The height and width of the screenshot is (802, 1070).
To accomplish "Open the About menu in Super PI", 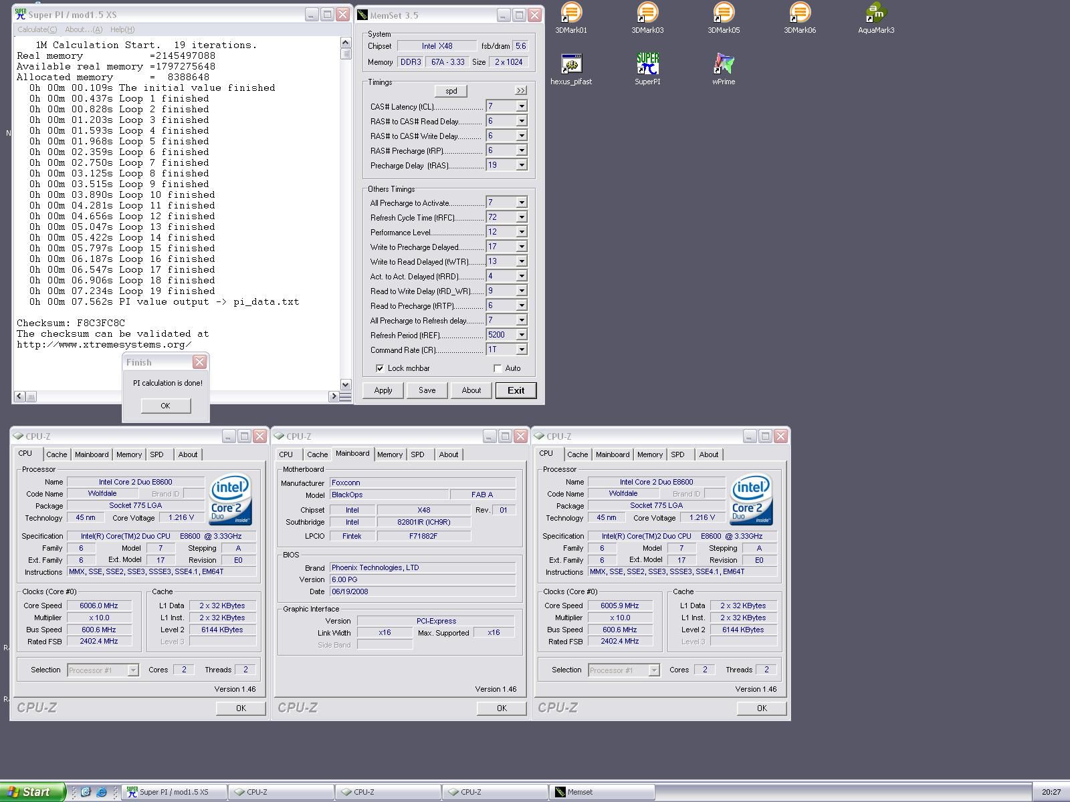I will click(84, 29).
